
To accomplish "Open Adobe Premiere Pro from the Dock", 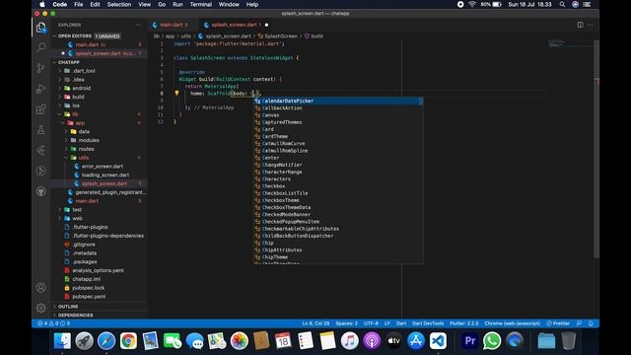I will coord(470,341).
